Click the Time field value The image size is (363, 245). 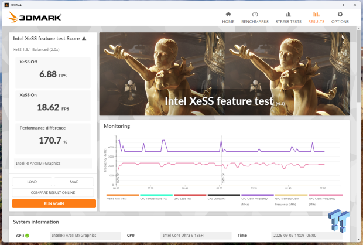[x=307, y=236]
